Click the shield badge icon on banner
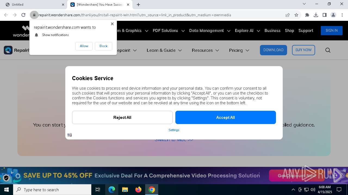 6,178
